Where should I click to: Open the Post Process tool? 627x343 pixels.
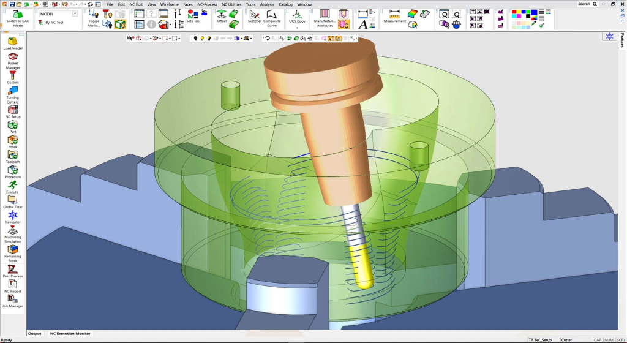pos(12,269)
